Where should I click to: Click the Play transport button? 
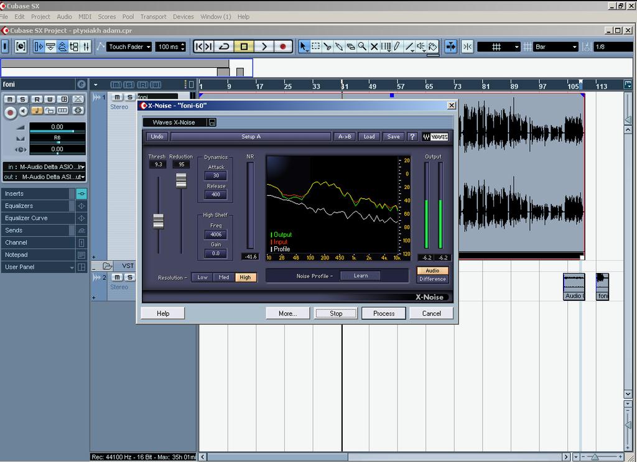pos(264,47)
